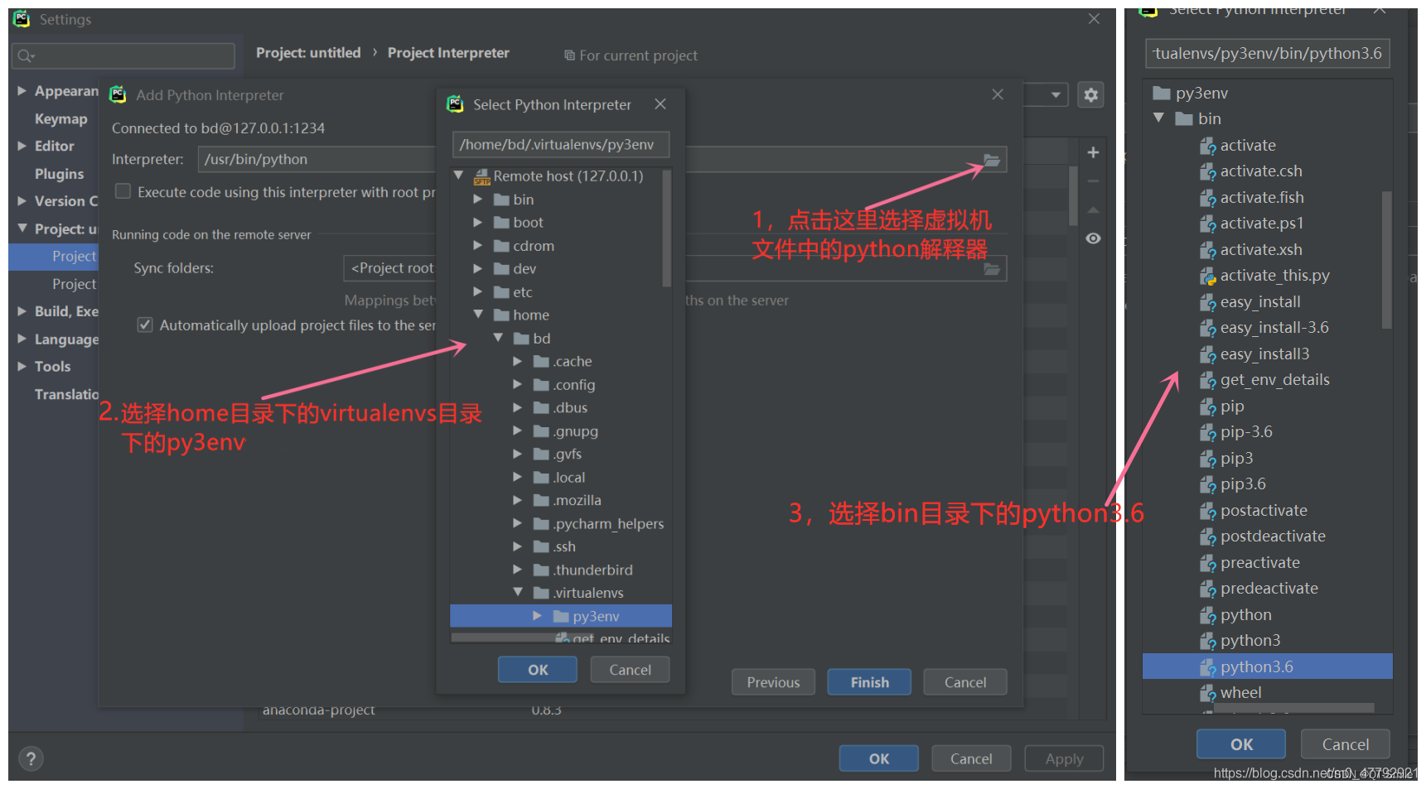Click Apply in Settings window

click(x=1064, y=758)
